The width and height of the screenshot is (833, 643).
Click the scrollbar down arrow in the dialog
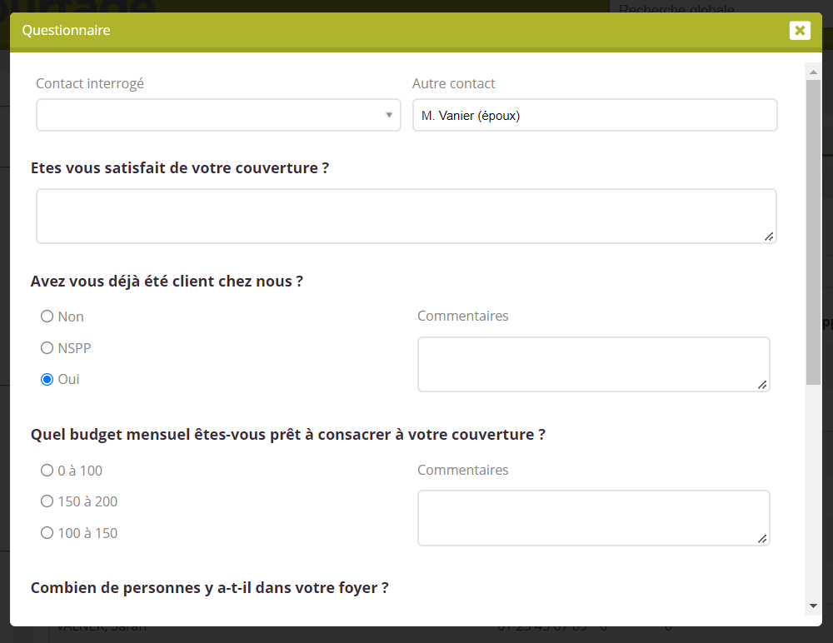pyautogui.click(x=813, y=606)
